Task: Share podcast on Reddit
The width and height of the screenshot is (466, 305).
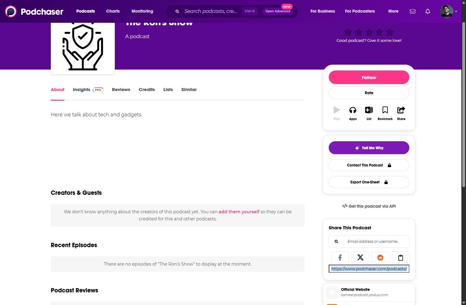Action: point(380,258)
